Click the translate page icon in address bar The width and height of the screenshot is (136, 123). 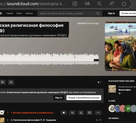[87, 4]
